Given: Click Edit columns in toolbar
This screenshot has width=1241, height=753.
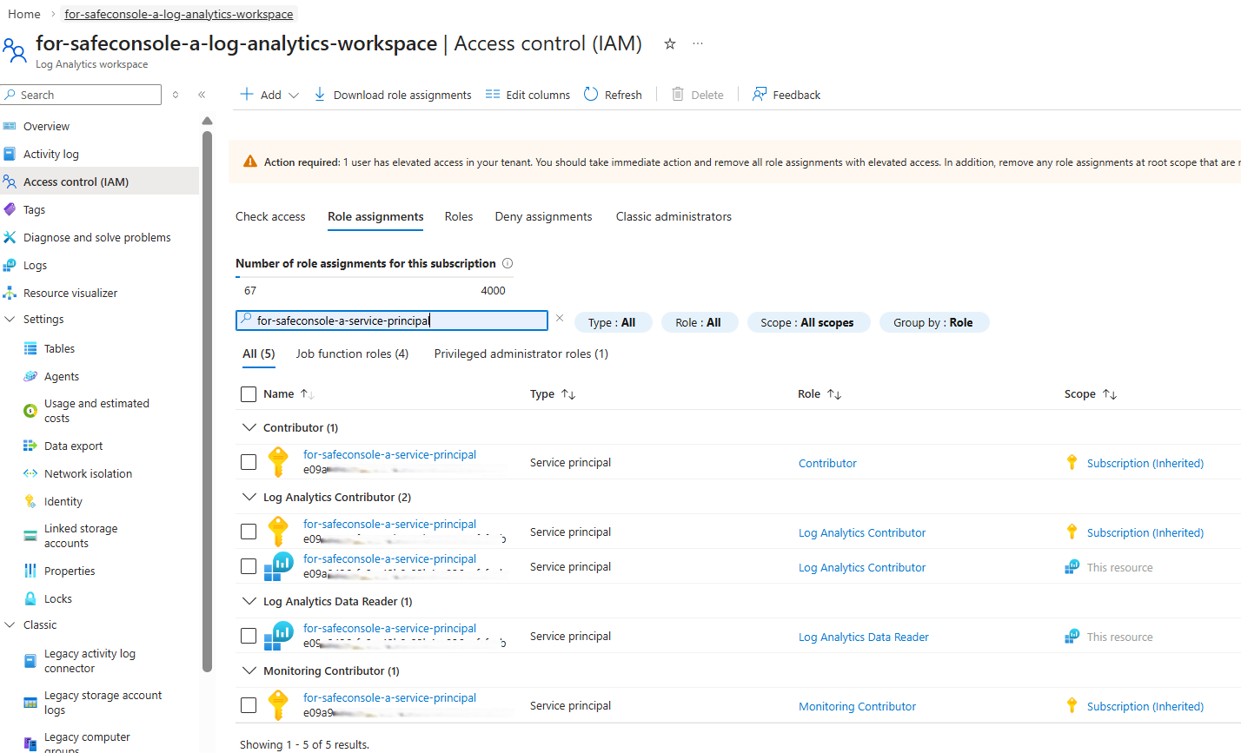Looking at the screenshot, I should (x=528, y=95).
